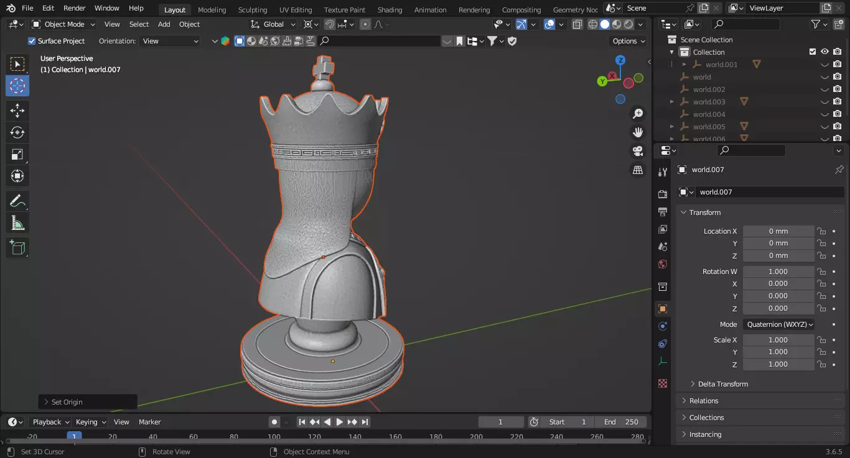The width and height of the screenshot is (850, 458).
Task: Toggle the Location X lock icon
Action: coord(821,231)
